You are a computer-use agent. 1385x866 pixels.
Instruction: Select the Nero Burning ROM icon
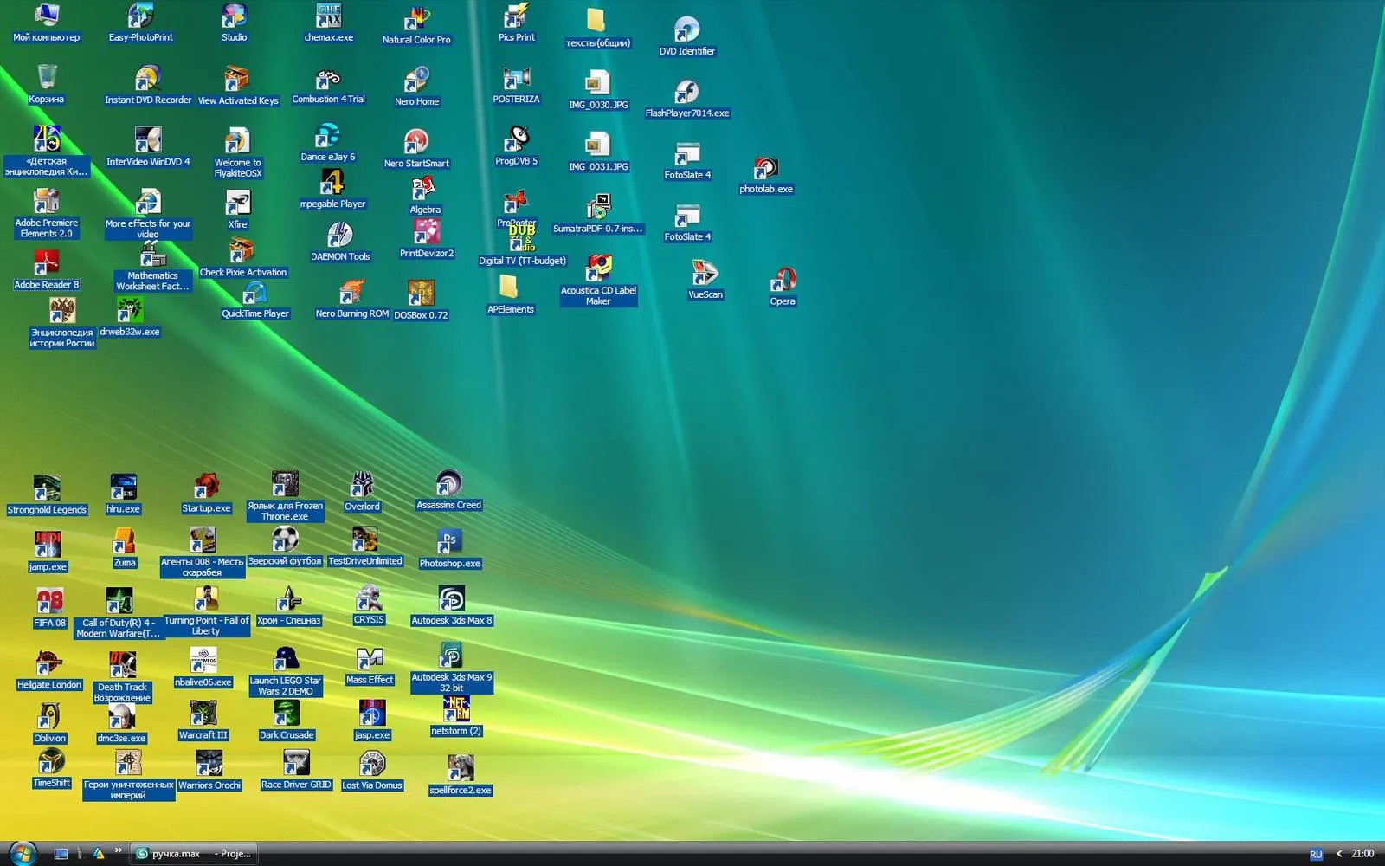tap(351, 300)
